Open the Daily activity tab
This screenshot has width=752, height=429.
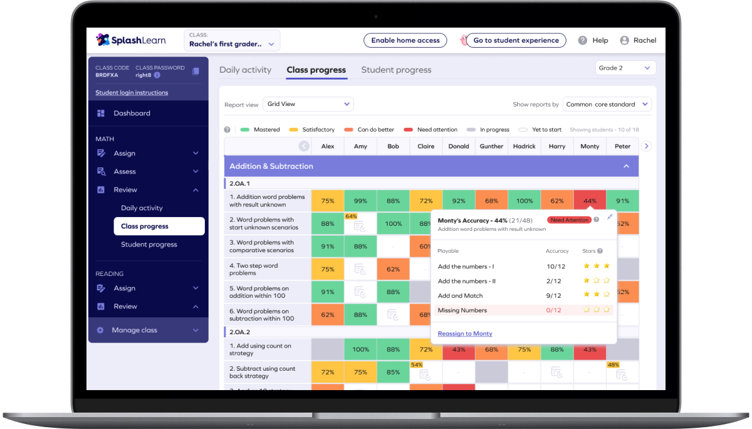tap(246, 70)
